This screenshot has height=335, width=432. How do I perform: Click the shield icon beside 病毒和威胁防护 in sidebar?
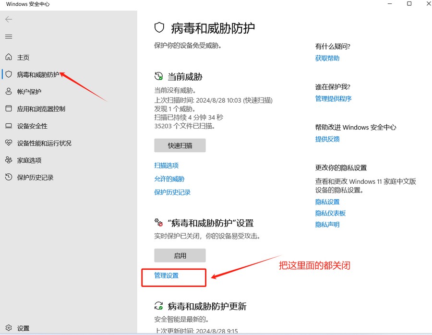[x=9, y=74]
